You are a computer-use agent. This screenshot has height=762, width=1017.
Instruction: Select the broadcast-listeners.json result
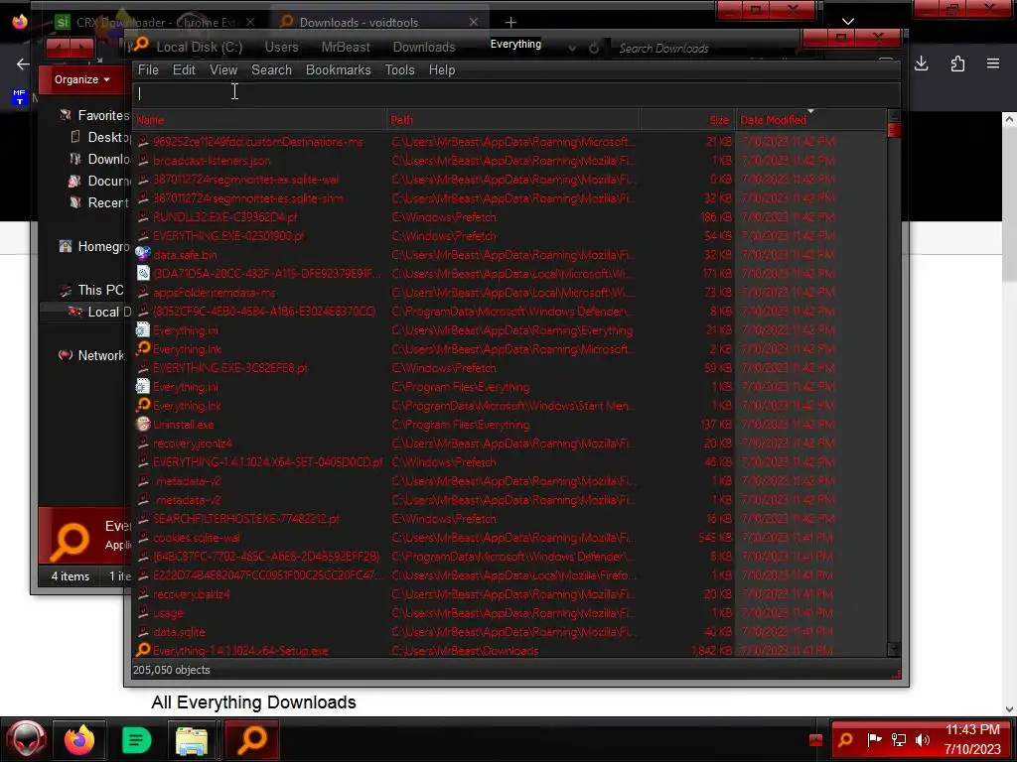coord(509,161)
